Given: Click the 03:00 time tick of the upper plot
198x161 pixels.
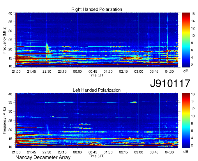Looking at the screenshot, I should (139, 71).
